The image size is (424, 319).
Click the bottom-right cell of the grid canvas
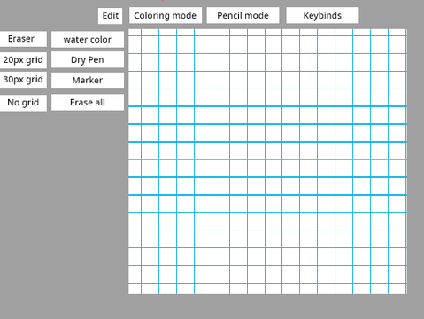[397, 289]
